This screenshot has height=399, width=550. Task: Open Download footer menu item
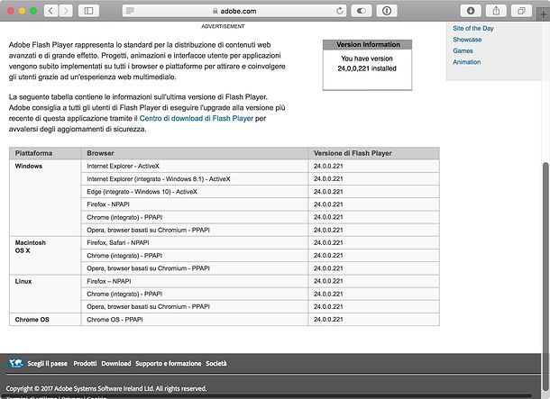click(x=116, y=364)
